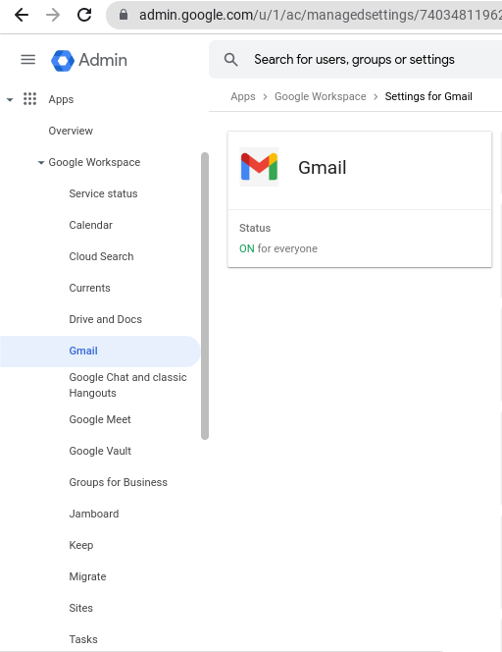Select Drive and Docs in sidebar
The image size is (502, 652).
[106, 319]
